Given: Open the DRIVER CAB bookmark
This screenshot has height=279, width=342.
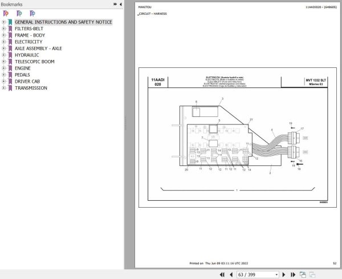Looking at the screenshot, I should 27,81.
